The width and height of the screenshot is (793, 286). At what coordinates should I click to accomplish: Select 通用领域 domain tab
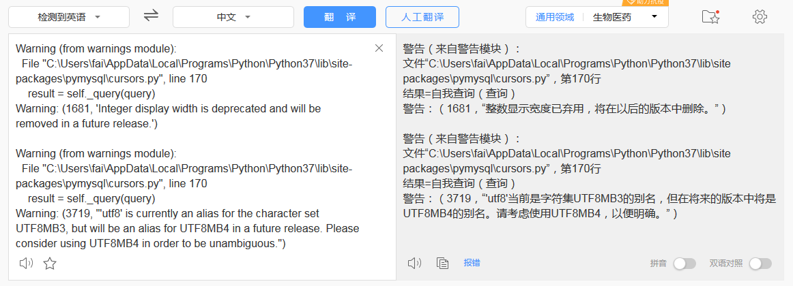tap(555, 17)
